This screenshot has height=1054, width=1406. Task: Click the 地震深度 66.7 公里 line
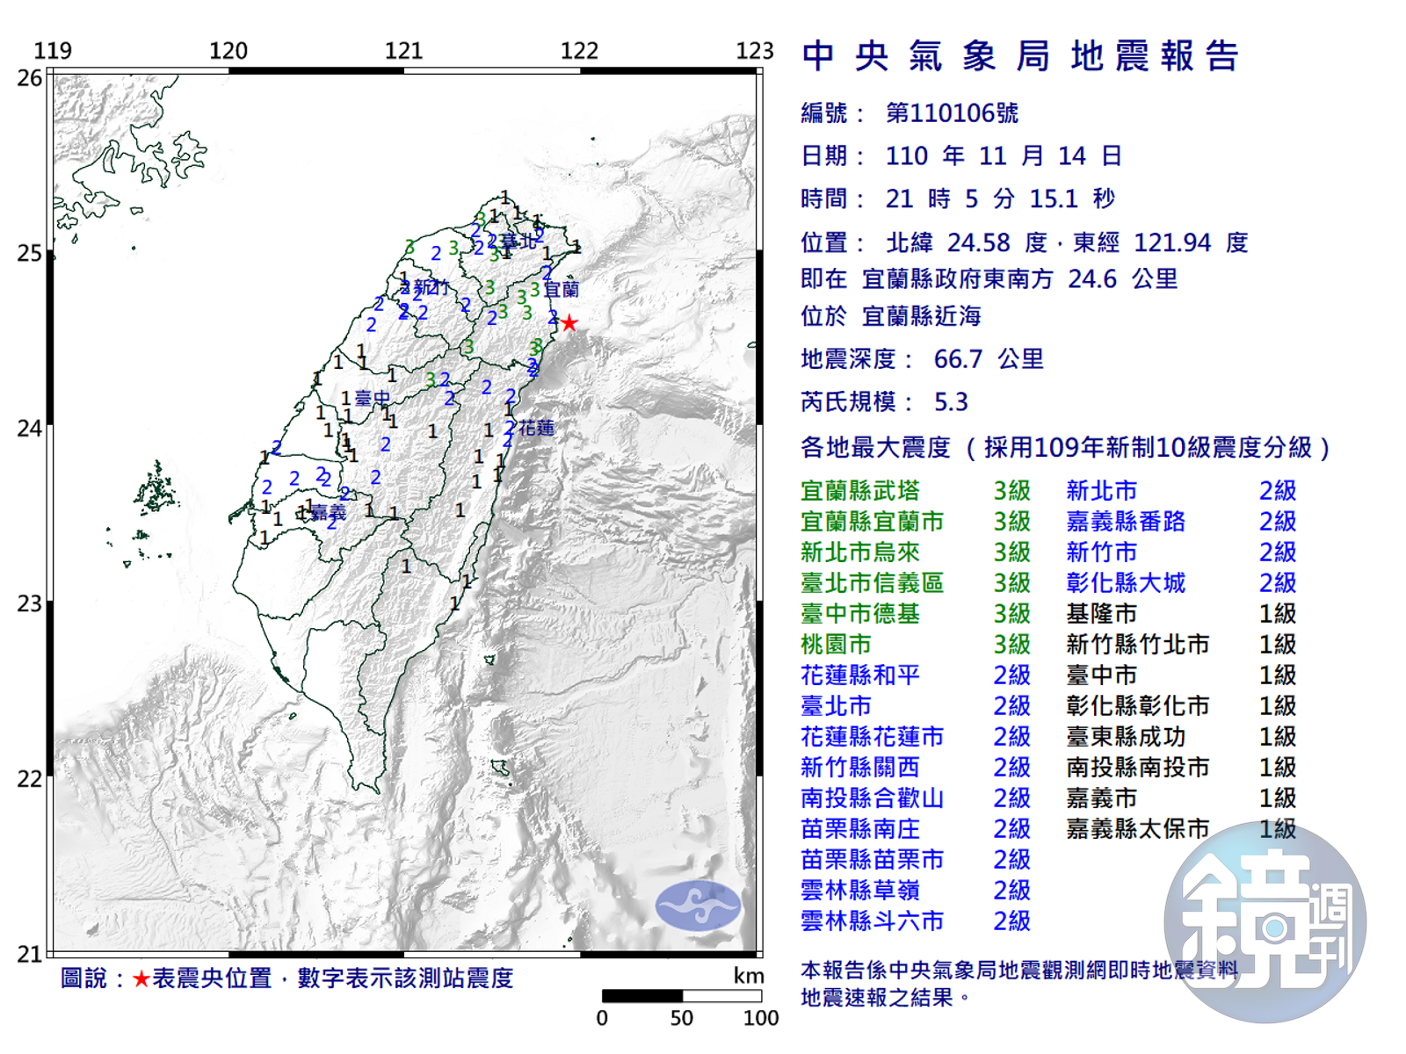[x=922, y=359]
